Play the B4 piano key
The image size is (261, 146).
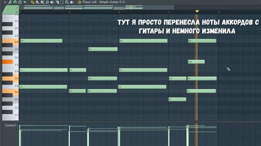(10, 41)
